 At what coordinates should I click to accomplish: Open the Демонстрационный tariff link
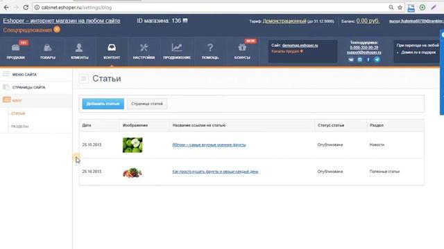click(x=284, y=21)
